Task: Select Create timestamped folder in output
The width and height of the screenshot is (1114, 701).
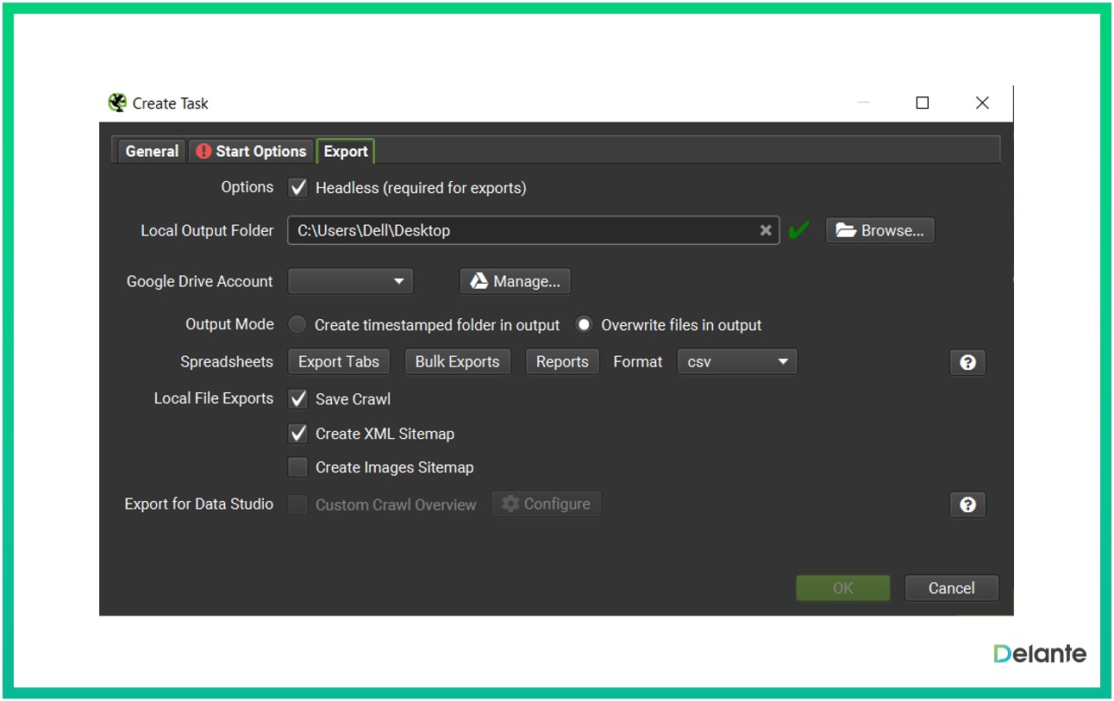Action: tap(297, 325)
